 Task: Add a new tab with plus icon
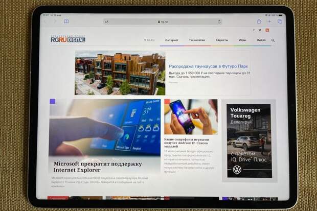[269, 21]
